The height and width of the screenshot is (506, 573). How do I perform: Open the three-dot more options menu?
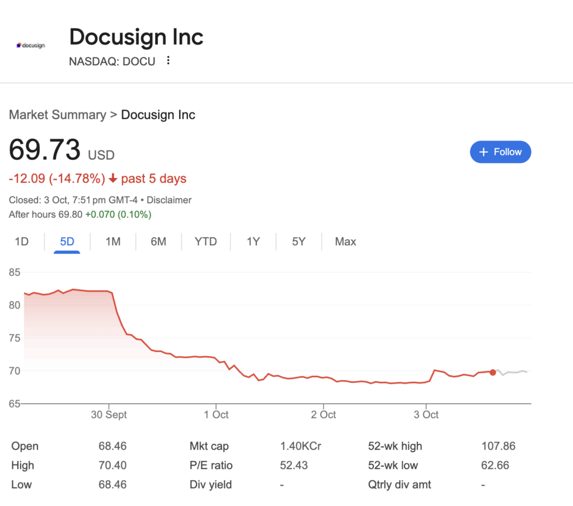click(168, 60)
